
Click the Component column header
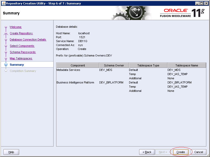point(78,65)
